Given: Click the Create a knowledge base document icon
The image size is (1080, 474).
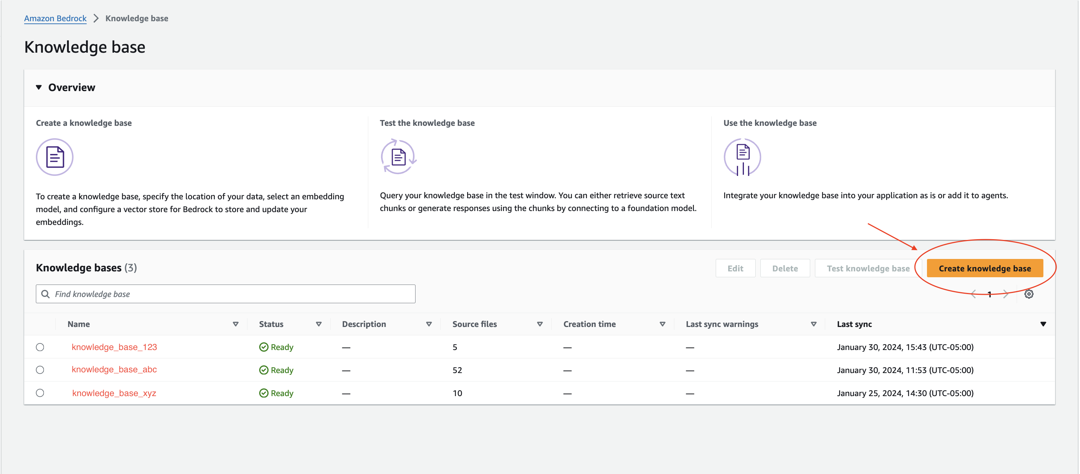Looking at the screenshot, I should pyautogui.click(x=55, y=157).
